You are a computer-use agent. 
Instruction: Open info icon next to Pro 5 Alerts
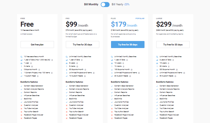(x=77, y=66)
